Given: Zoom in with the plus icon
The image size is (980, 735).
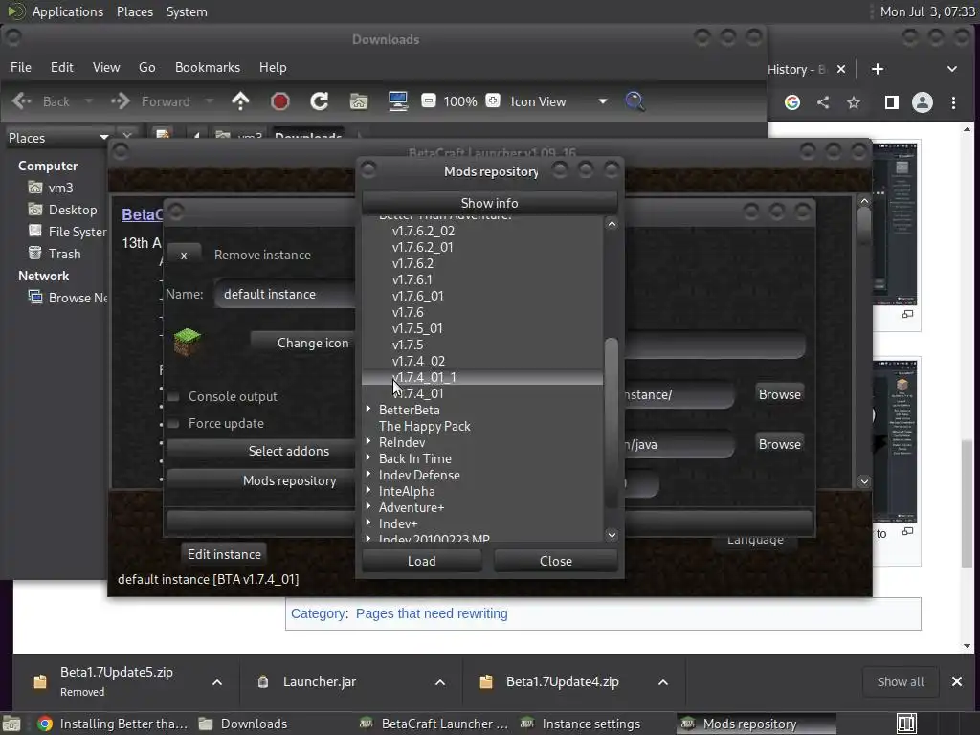Looking at the screenshot, I should 493,100.
